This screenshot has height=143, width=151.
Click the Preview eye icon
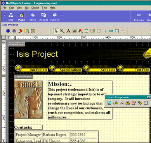(x=139, y=15)
